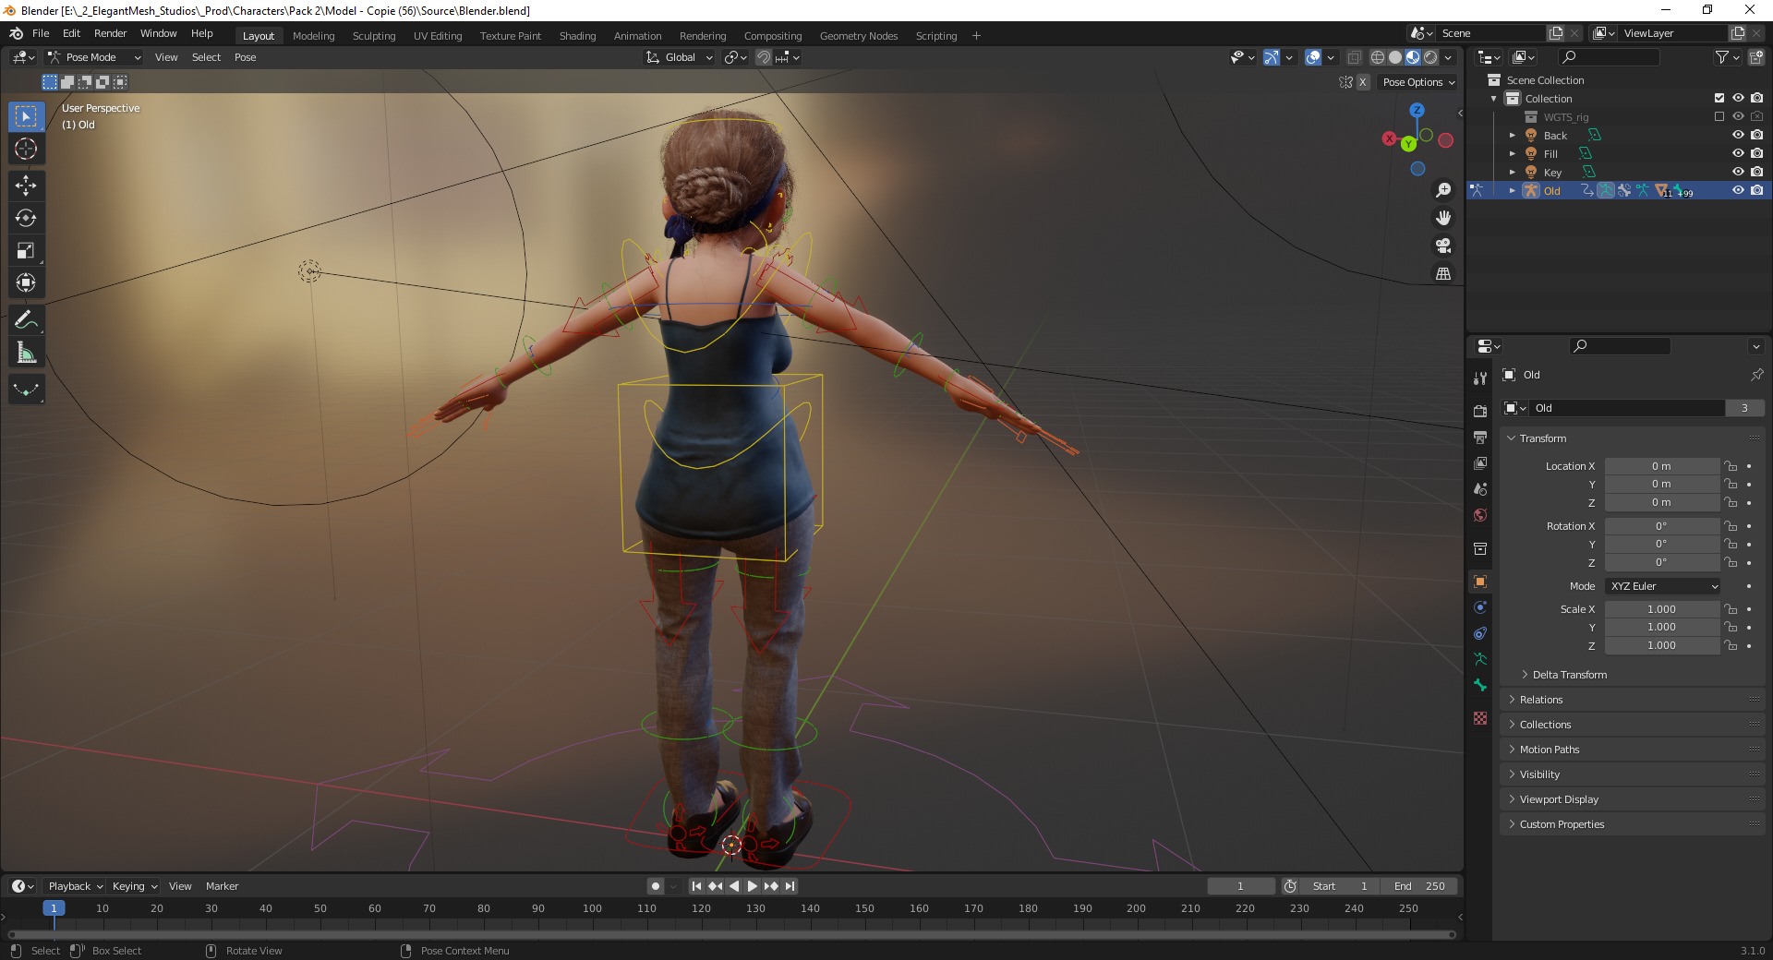The width and height of the screenshot is (1773, 960).
Task: Open the XYZ Euler rotation mode dropdown
Action: click(x=1663, y=586)
